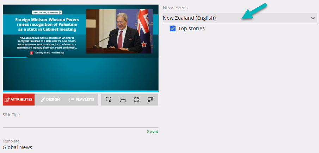Toggle the Top stories checkbox
The height and width of the screenshot is (153, 319).
[x=173, y=28]
